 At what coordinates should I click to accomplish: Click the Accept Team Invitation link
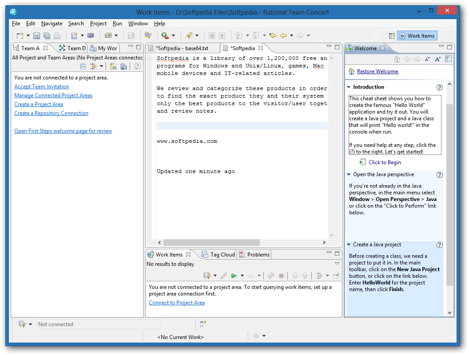pos(42,87)
